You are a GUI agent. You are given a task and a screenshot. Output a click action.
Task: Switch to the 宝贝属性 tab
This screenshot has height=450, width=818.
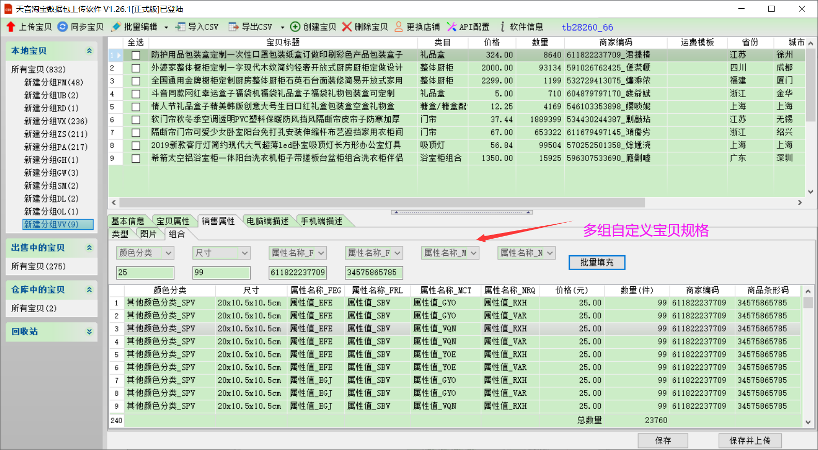(x=173, y=221)
